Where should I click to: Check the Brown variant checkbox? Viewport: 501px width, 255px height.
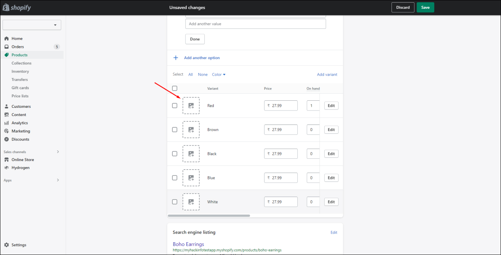tap(174, 130)
